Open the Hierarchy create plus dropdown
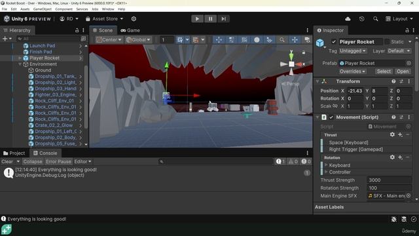The image size is (419, 236). click(x=7, y=39)
